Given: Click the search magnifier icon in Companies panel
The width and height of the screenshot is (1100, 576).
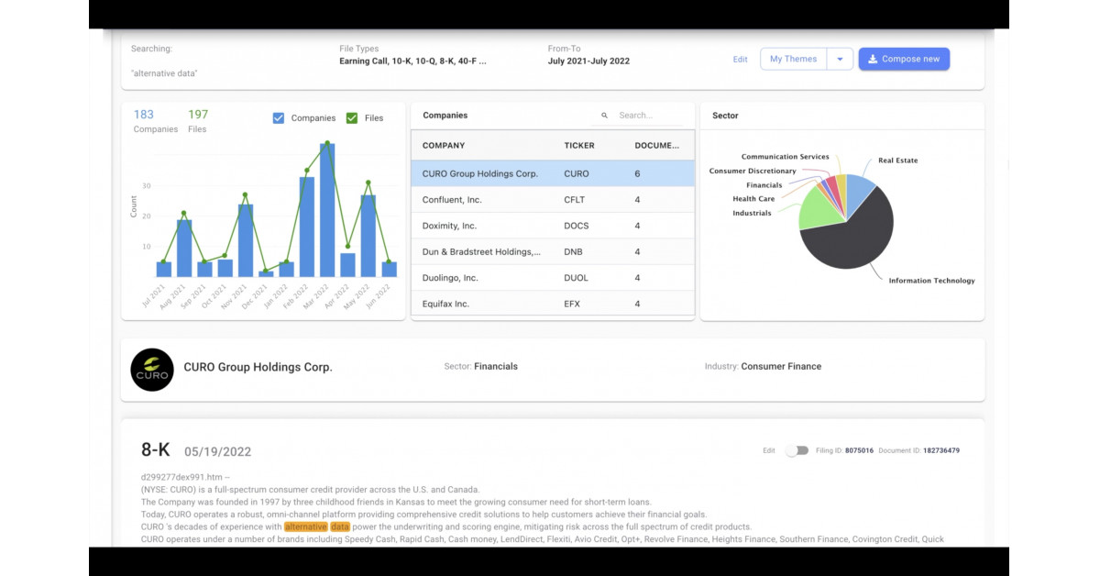Looking at the screenshot, I should click(x=604, y=116).
